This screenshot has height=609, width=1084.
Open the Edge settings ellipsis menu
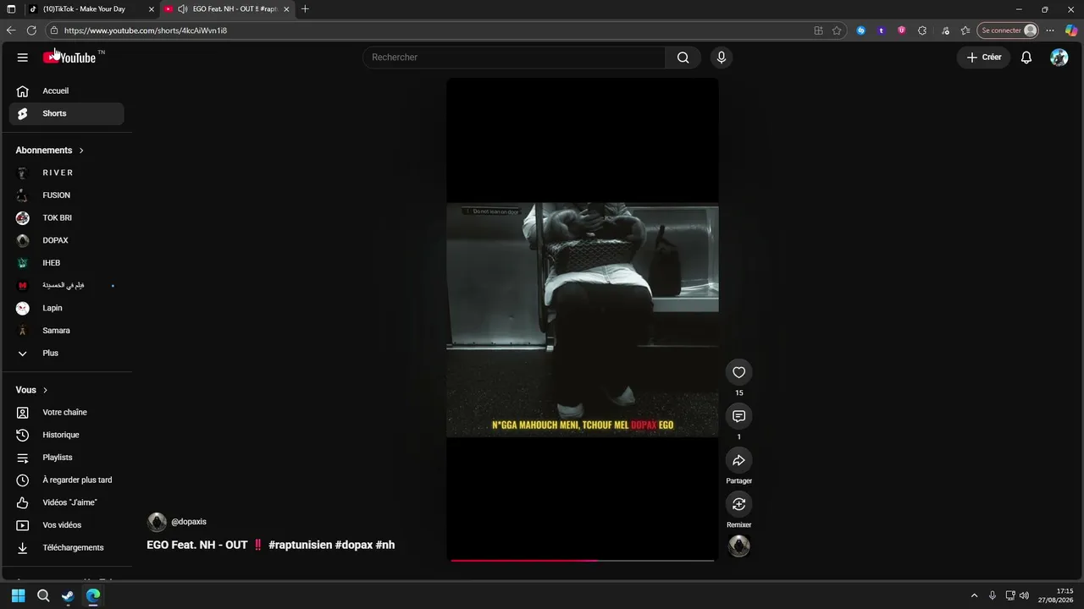pos(1050,30)
